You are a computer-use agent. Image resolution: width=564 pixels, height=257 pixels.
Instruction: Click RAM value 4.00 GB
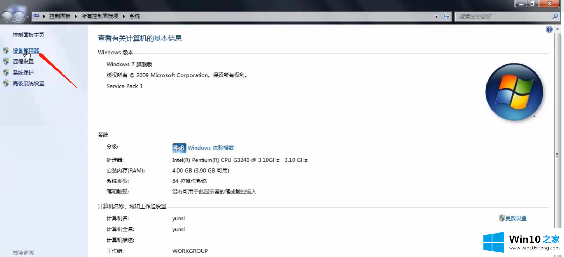182,171
